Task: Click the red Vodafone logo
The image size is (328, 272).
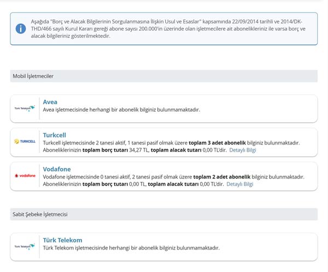Action: pos(25,176)
